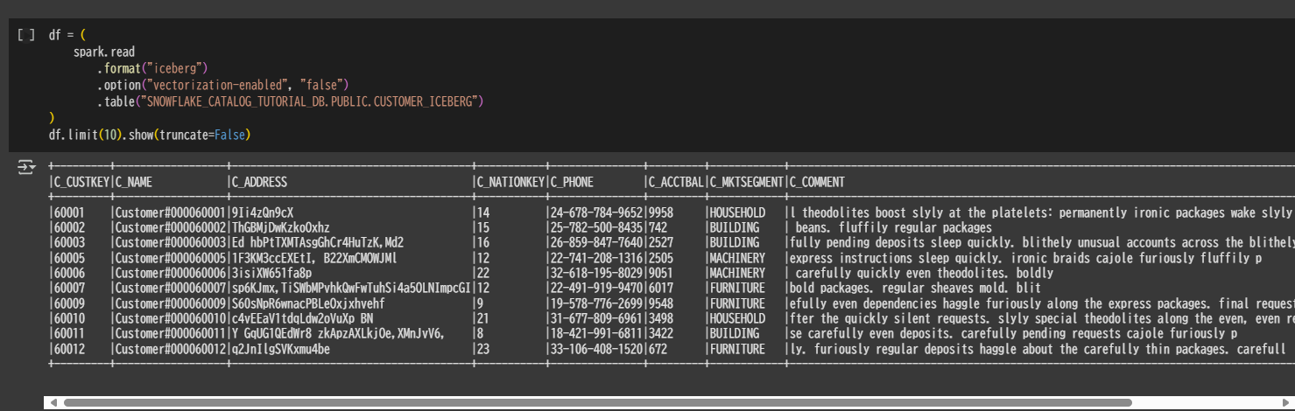Screen dimensions: 1295x411
Task: Click the cell run bracket indicator
Action: point(25,36)
